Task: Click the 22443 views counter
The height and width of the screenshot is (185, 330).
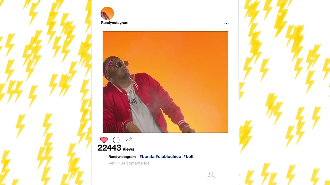Action: pyautogui.click(x=109, y=148)
